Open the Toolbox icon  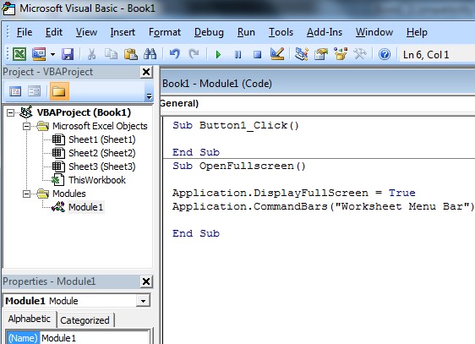tap(360, 54)
